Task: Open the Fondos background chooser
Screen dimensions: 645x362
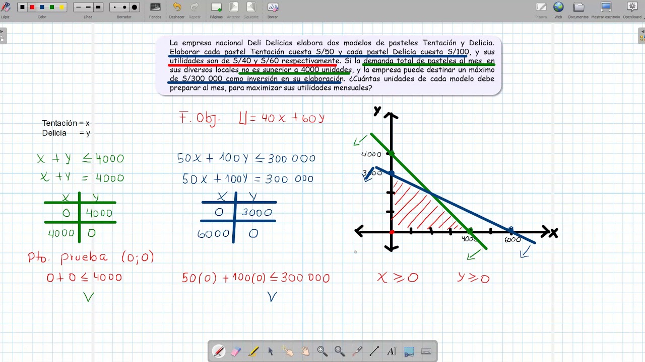Action: (x=155, y=10)
